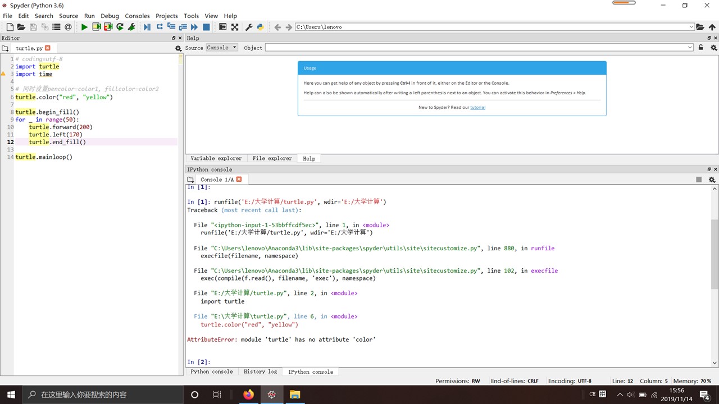Save all files icon
The image size is (719, 404).
coord(45,27)
